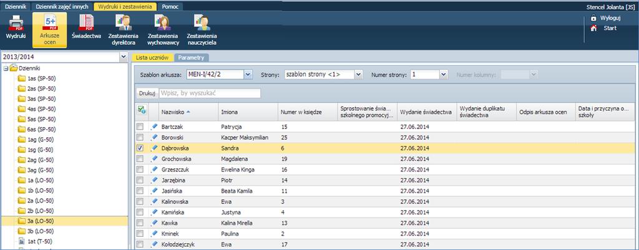Screen dimensions: 639x250
Task: Check the box for Jasińska Beata
Action: [140, 191]
